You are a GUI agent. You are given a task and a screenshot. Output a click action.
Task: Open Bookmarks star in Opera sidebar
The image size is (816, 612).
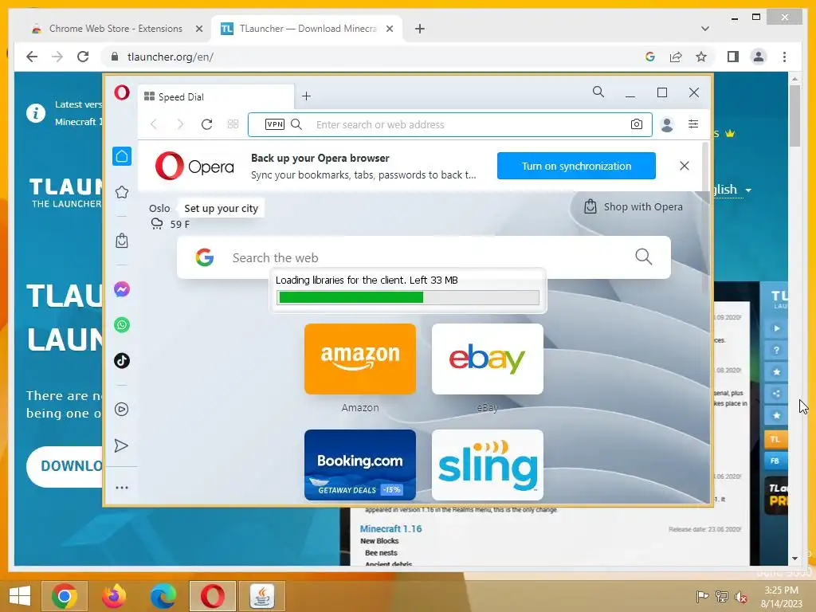[122, 192]
